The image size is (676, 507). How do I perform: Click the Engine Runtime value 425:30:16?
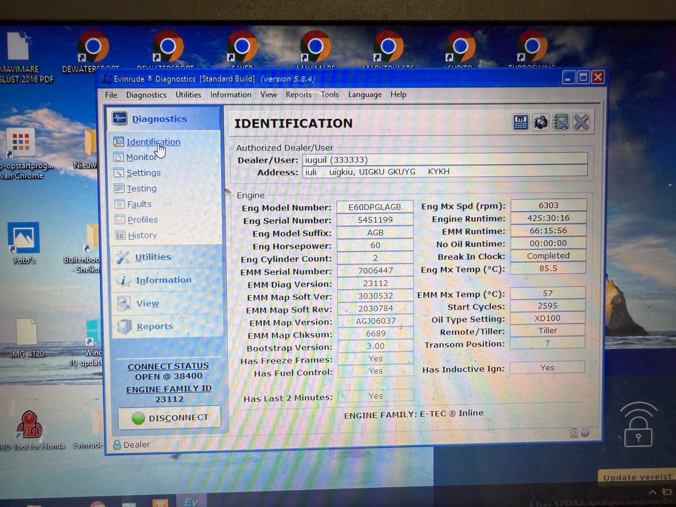click(x=548, y=218)
